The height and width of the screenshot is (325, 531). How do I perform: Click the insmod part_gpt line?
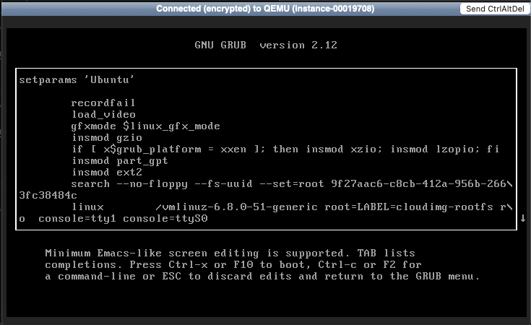(x=116, y=160)
